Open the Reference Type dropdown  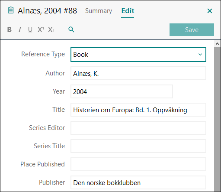(138, 55)
